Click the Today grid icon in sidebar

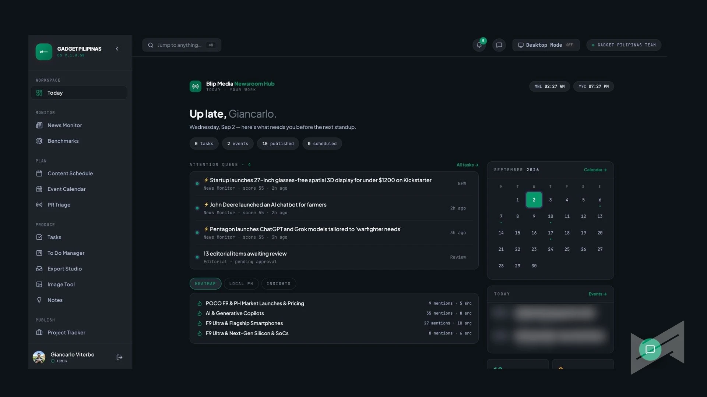coord(39,93)
